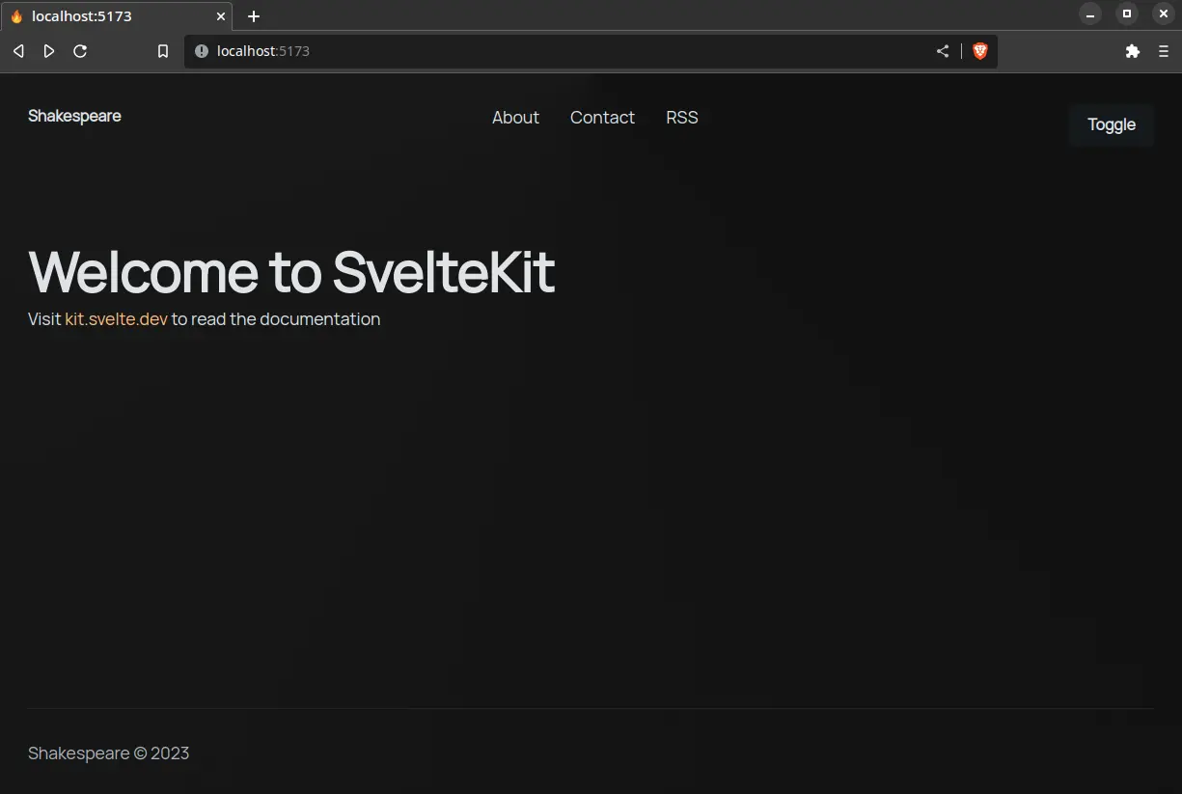Go to the Contact page
This screenshot has width=1182, height=794.
click(x=602, y=118)
